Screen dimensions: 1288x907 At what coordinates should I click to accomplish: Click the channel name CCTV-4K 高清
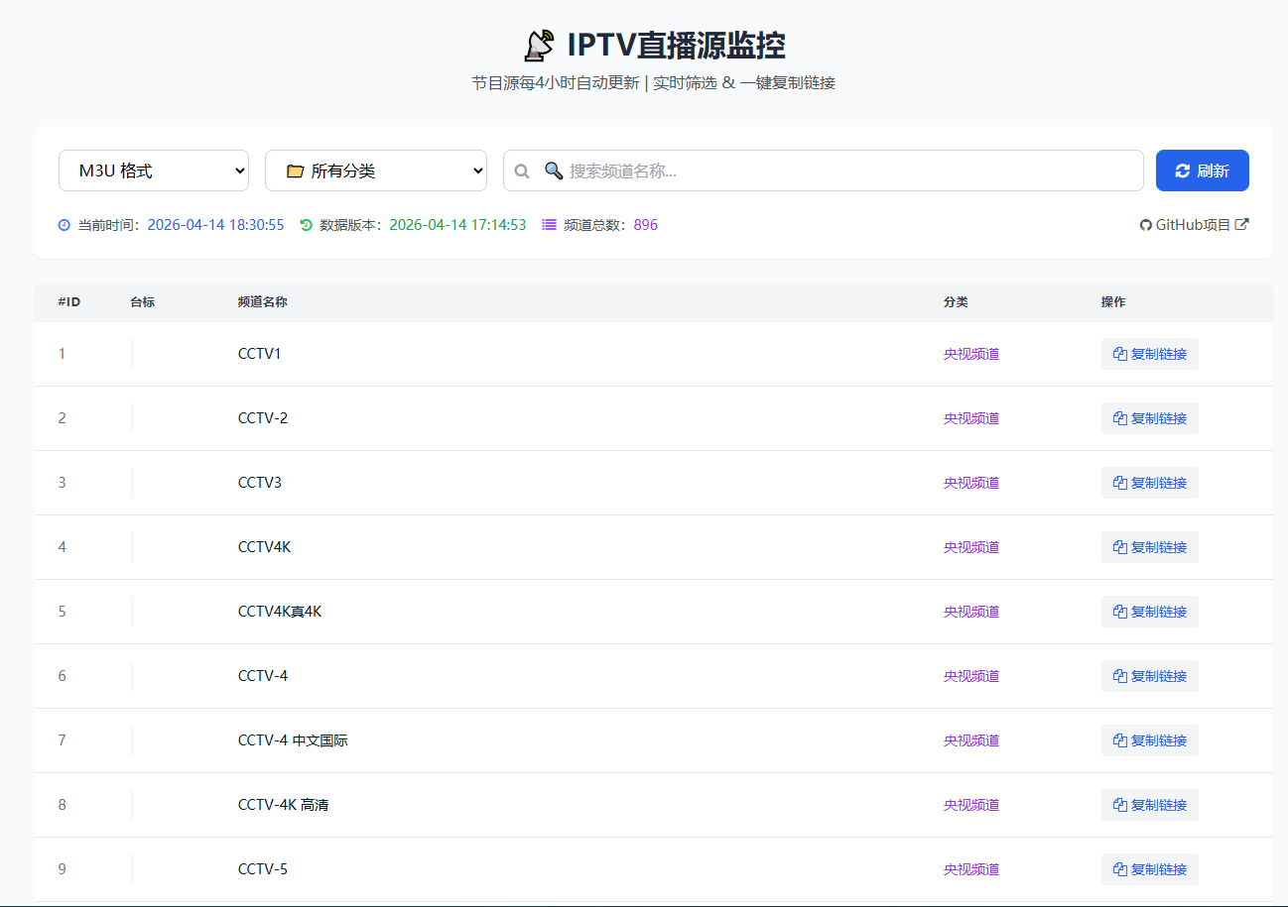coord(284,805)
